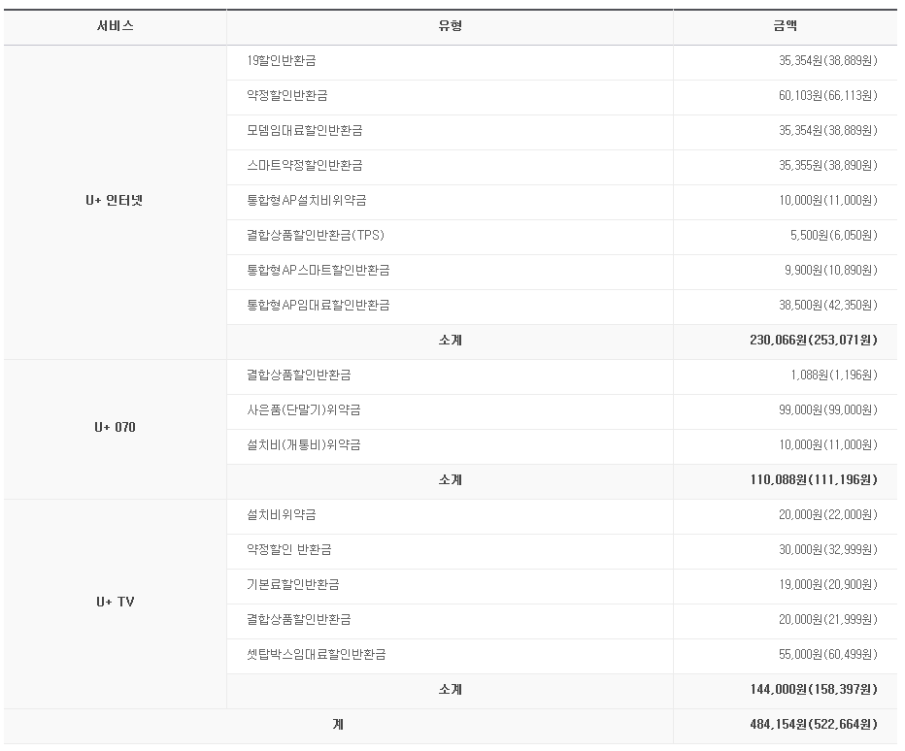Click the amount in the 통합형AP설치비위약금 row
The image size is (905, 751).
[x=827, y=201]
